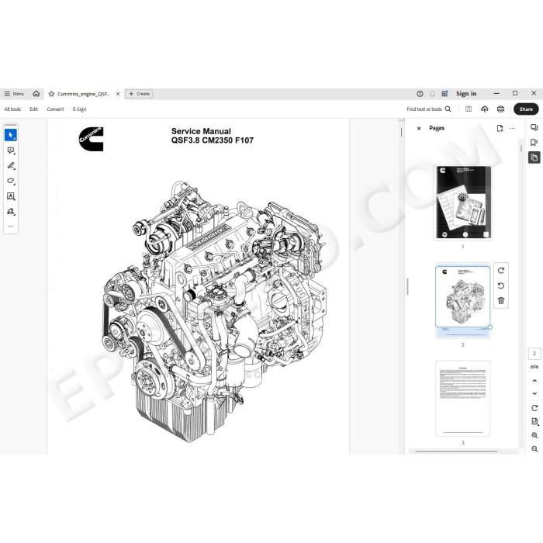Rotate page 2 counterclockwise

coord(501,285)
